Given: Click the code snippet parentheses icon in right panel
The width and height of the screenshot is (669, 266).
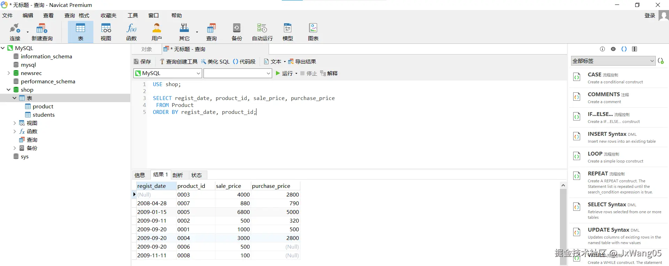Looking at the screenshot, I should tap(624, 49).
